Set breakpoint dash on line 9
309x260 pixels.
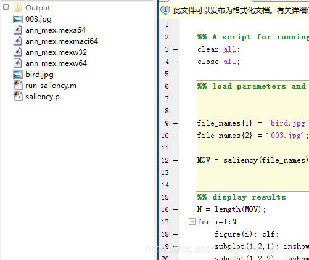tap(175, 123)
